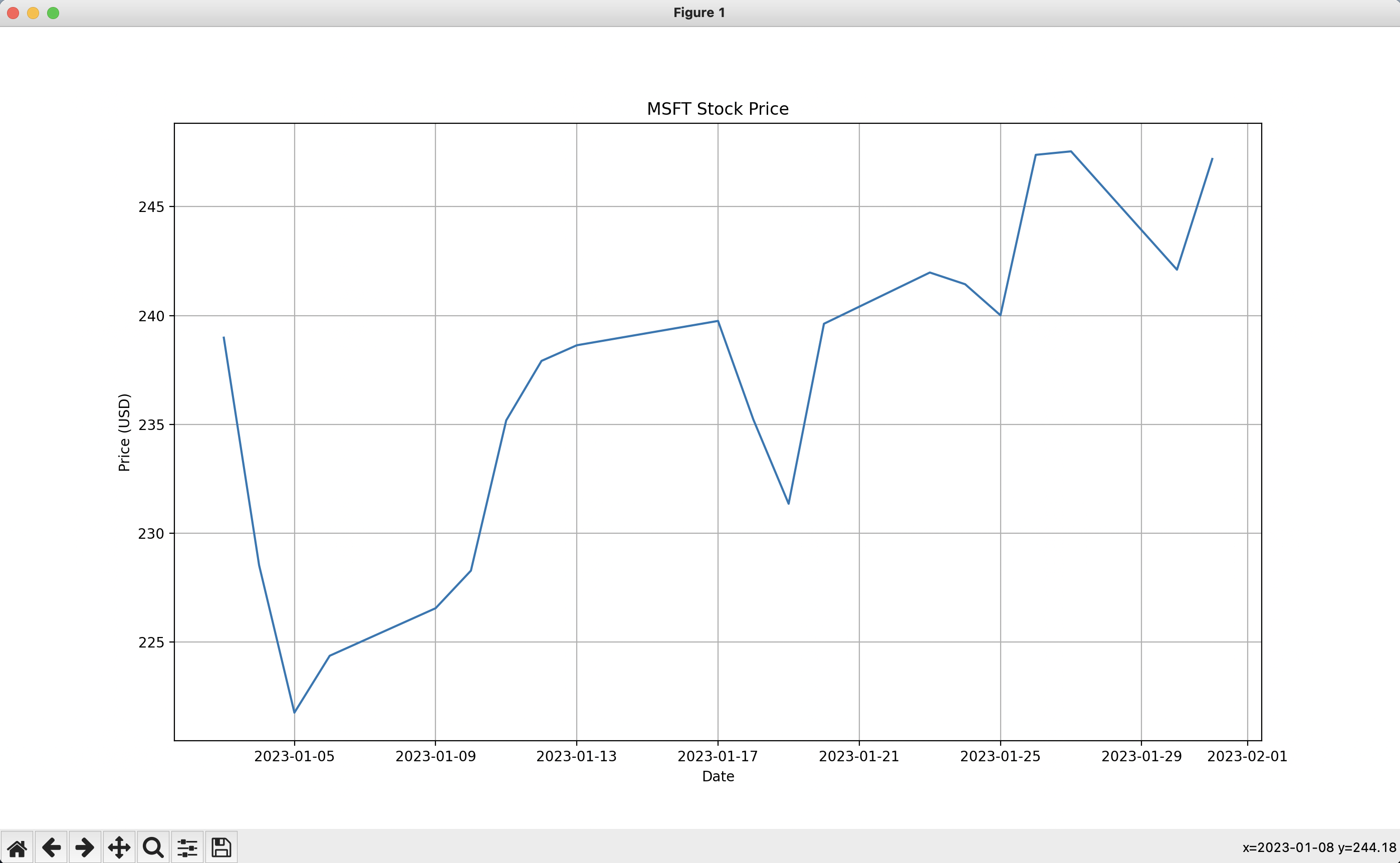Click the 2023-01-05 tick label
The image size is (1400, 863).
(x=294, y=756)
